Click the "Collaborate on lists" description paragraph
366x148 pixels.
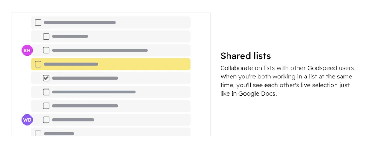286,81
